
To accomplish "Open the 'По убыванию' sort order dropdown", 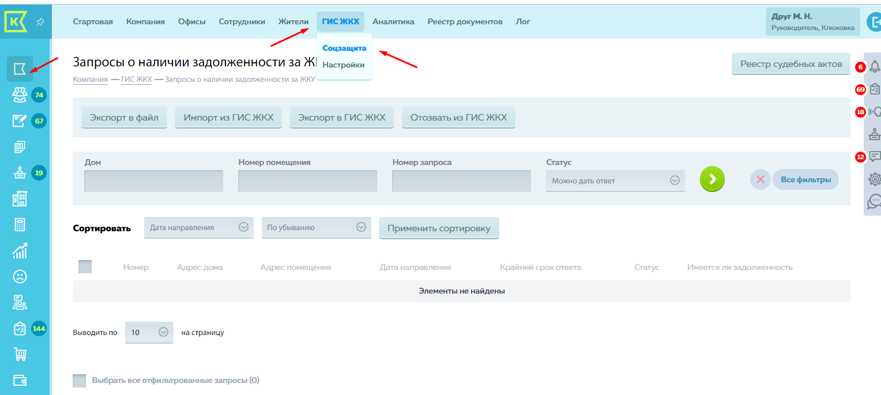I will click(x=317, y=227).
